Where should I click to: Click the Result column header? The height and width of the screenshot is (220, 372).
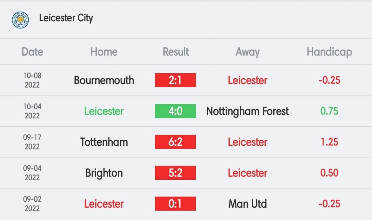pos(176,52)
